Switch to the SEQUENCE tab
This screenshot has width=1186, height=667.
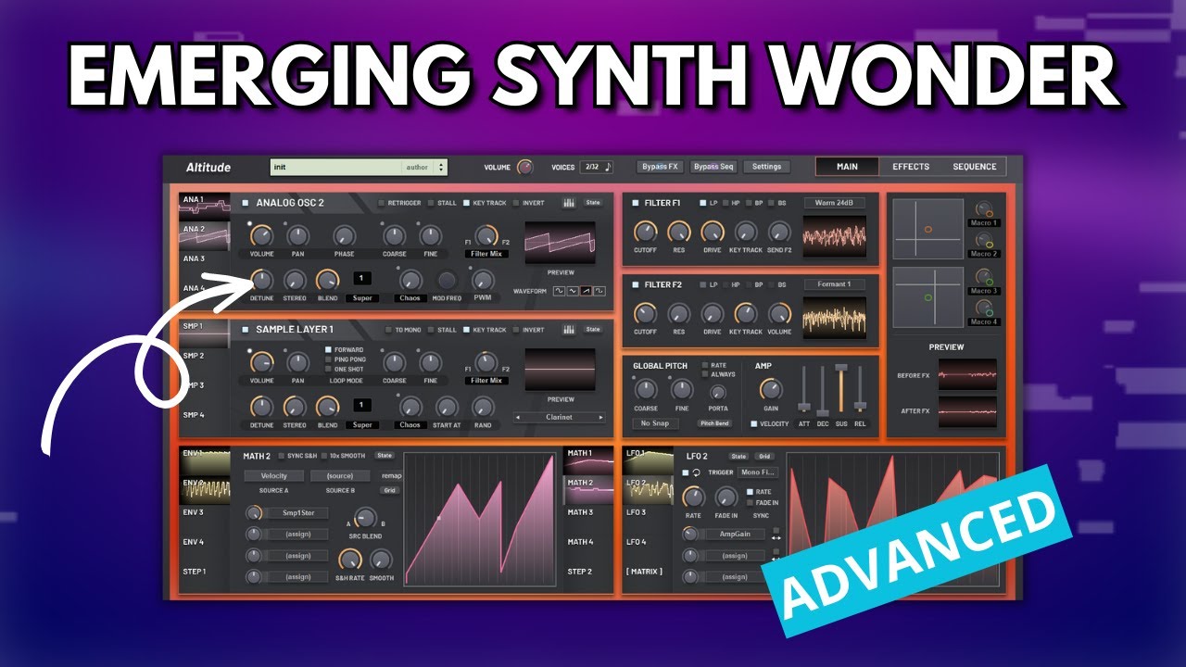pyautogui.click(x=975, y=167)
